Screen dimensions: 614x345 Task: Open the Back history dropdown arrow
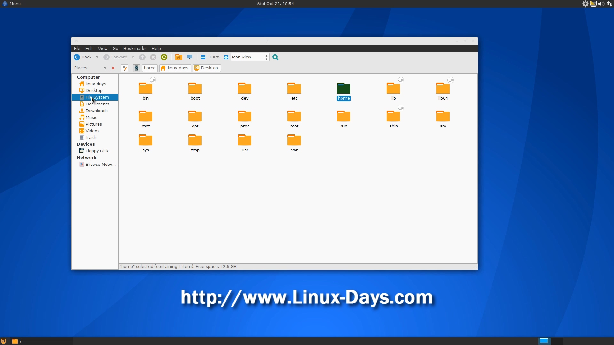pos(97,57)
